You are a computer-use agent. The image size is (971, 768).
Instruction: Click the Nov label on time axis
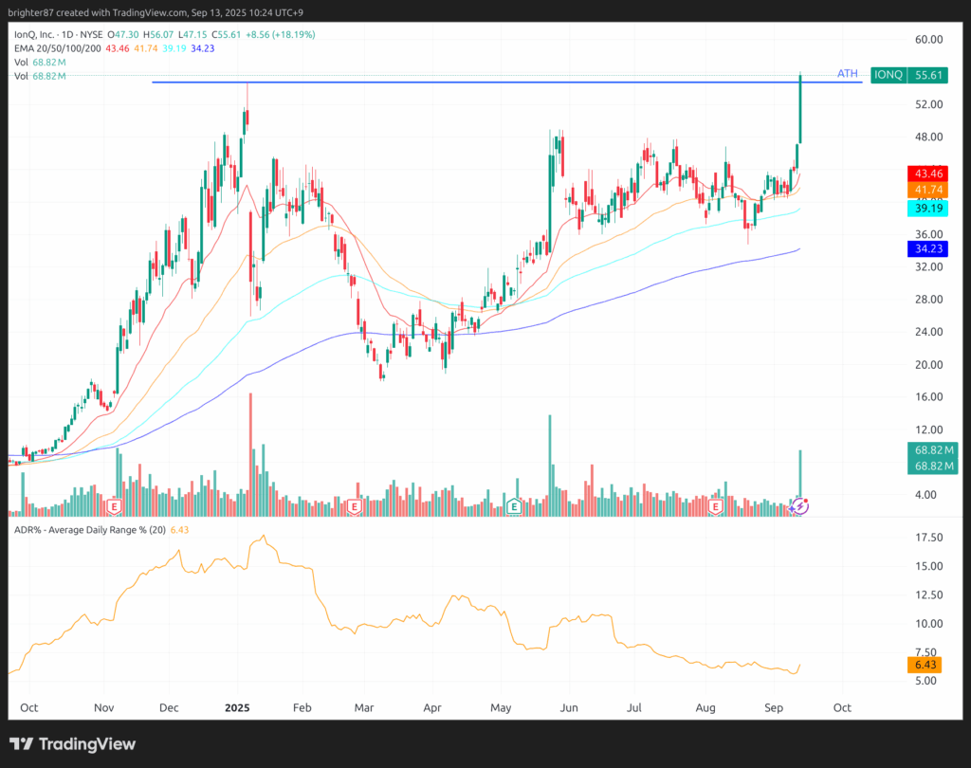point(103,707)
